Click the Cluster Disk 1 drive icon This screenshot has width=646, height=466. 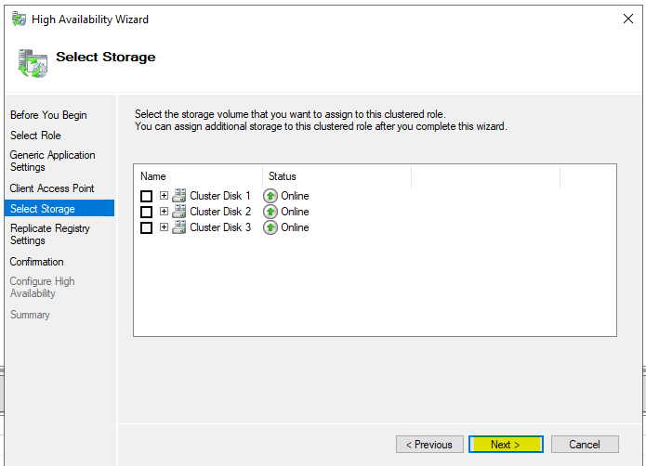[x=179, y=195]
